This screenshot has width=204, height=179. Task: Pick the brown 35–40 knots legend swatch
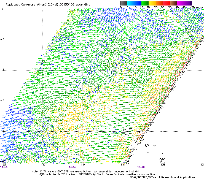[x=174, y=3]
